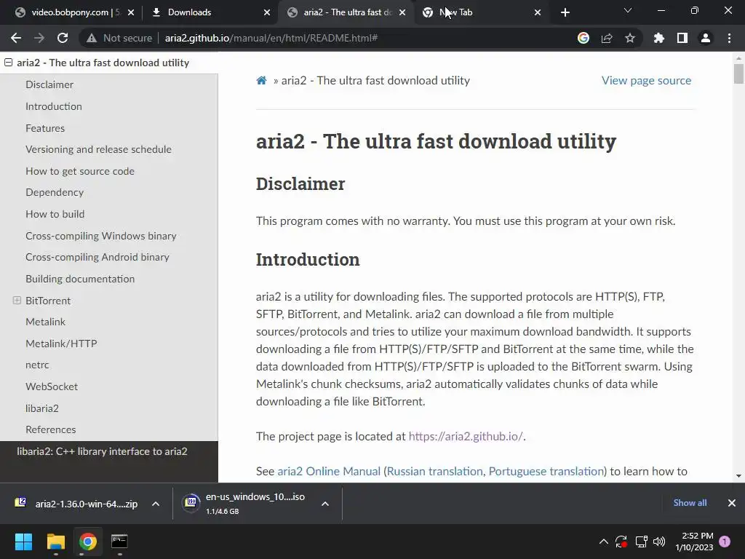
Task: Switch to the New Tab tab
Action: point(456,12)
